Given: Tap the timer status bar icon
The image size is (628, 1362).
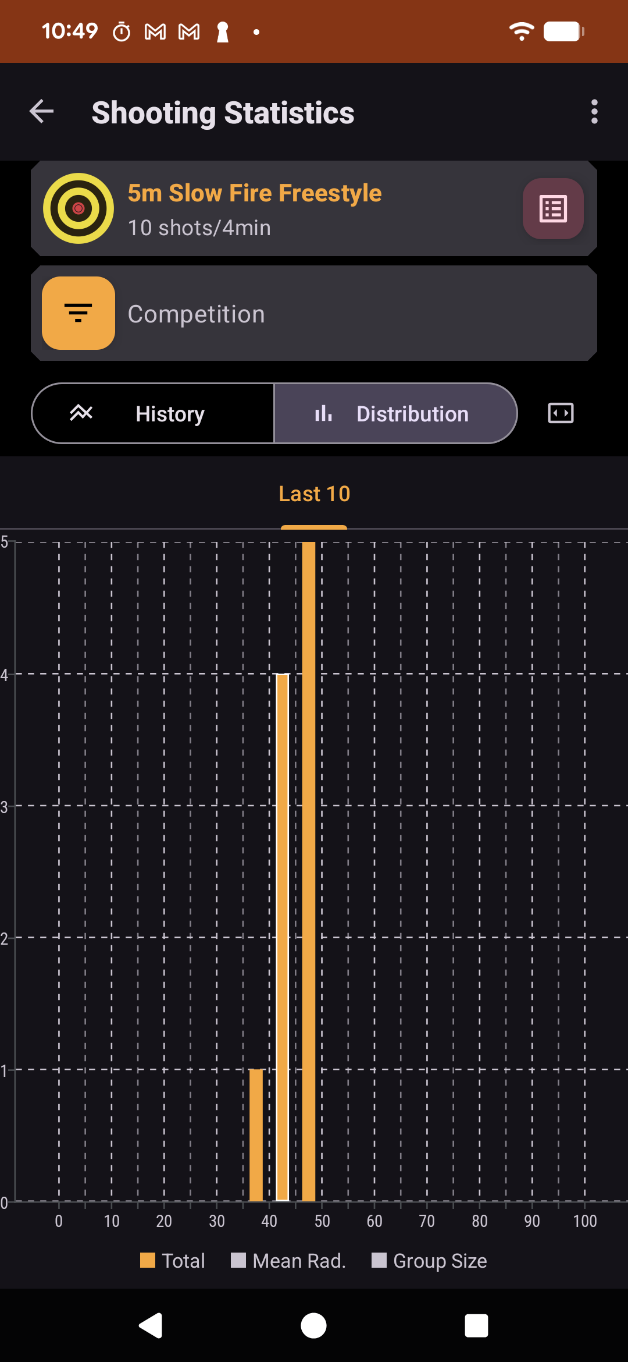Looking at the screenshot, I should (x=122, y=32).
